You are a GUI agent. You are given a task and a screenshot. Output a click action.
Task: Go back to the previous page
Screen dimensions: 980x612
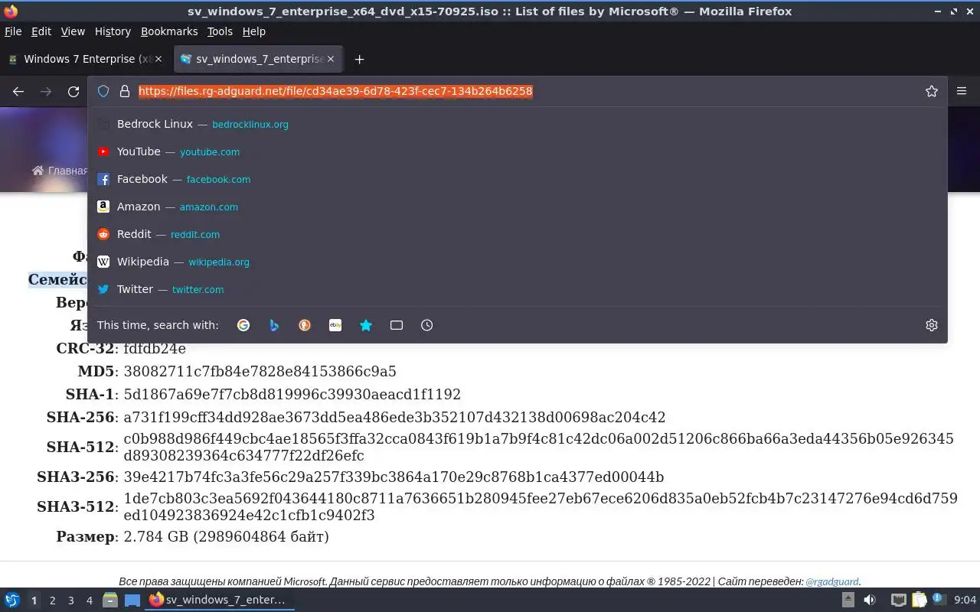pyautogui.click(x=18, y=92)
